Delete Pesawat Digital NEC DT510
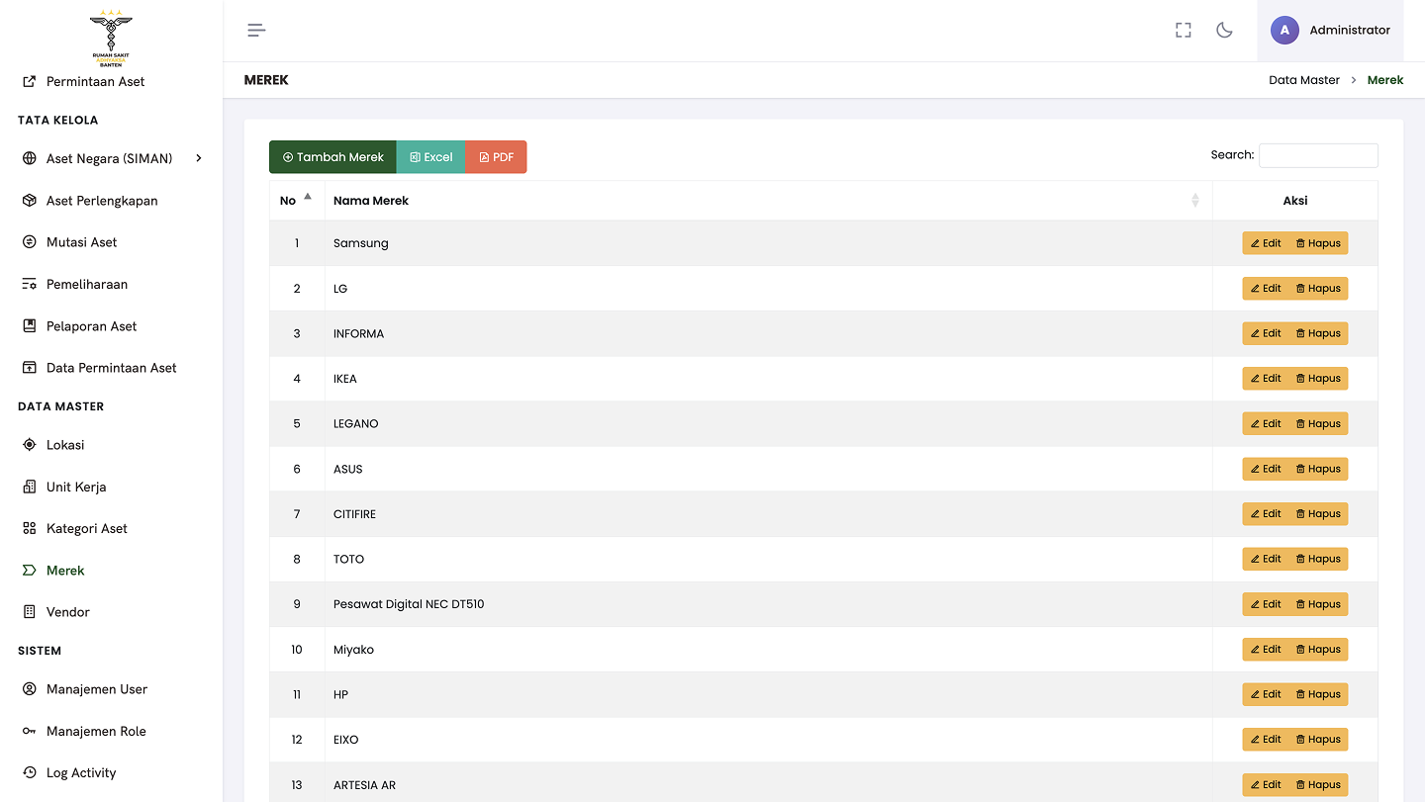Viewport: 1425px width, 802px height. point(1318,604)
